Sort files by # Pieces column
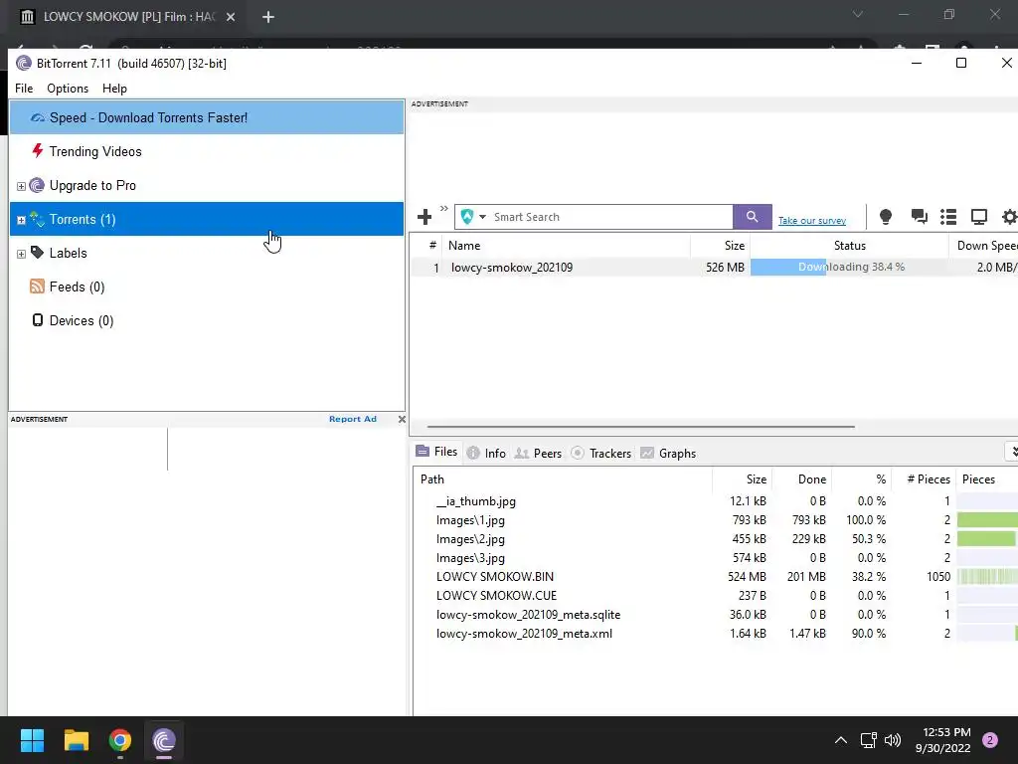1018x764 pixels. (923, 478)
